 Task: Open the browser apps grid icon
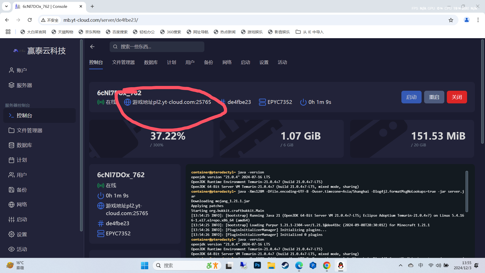coord(8,32)
